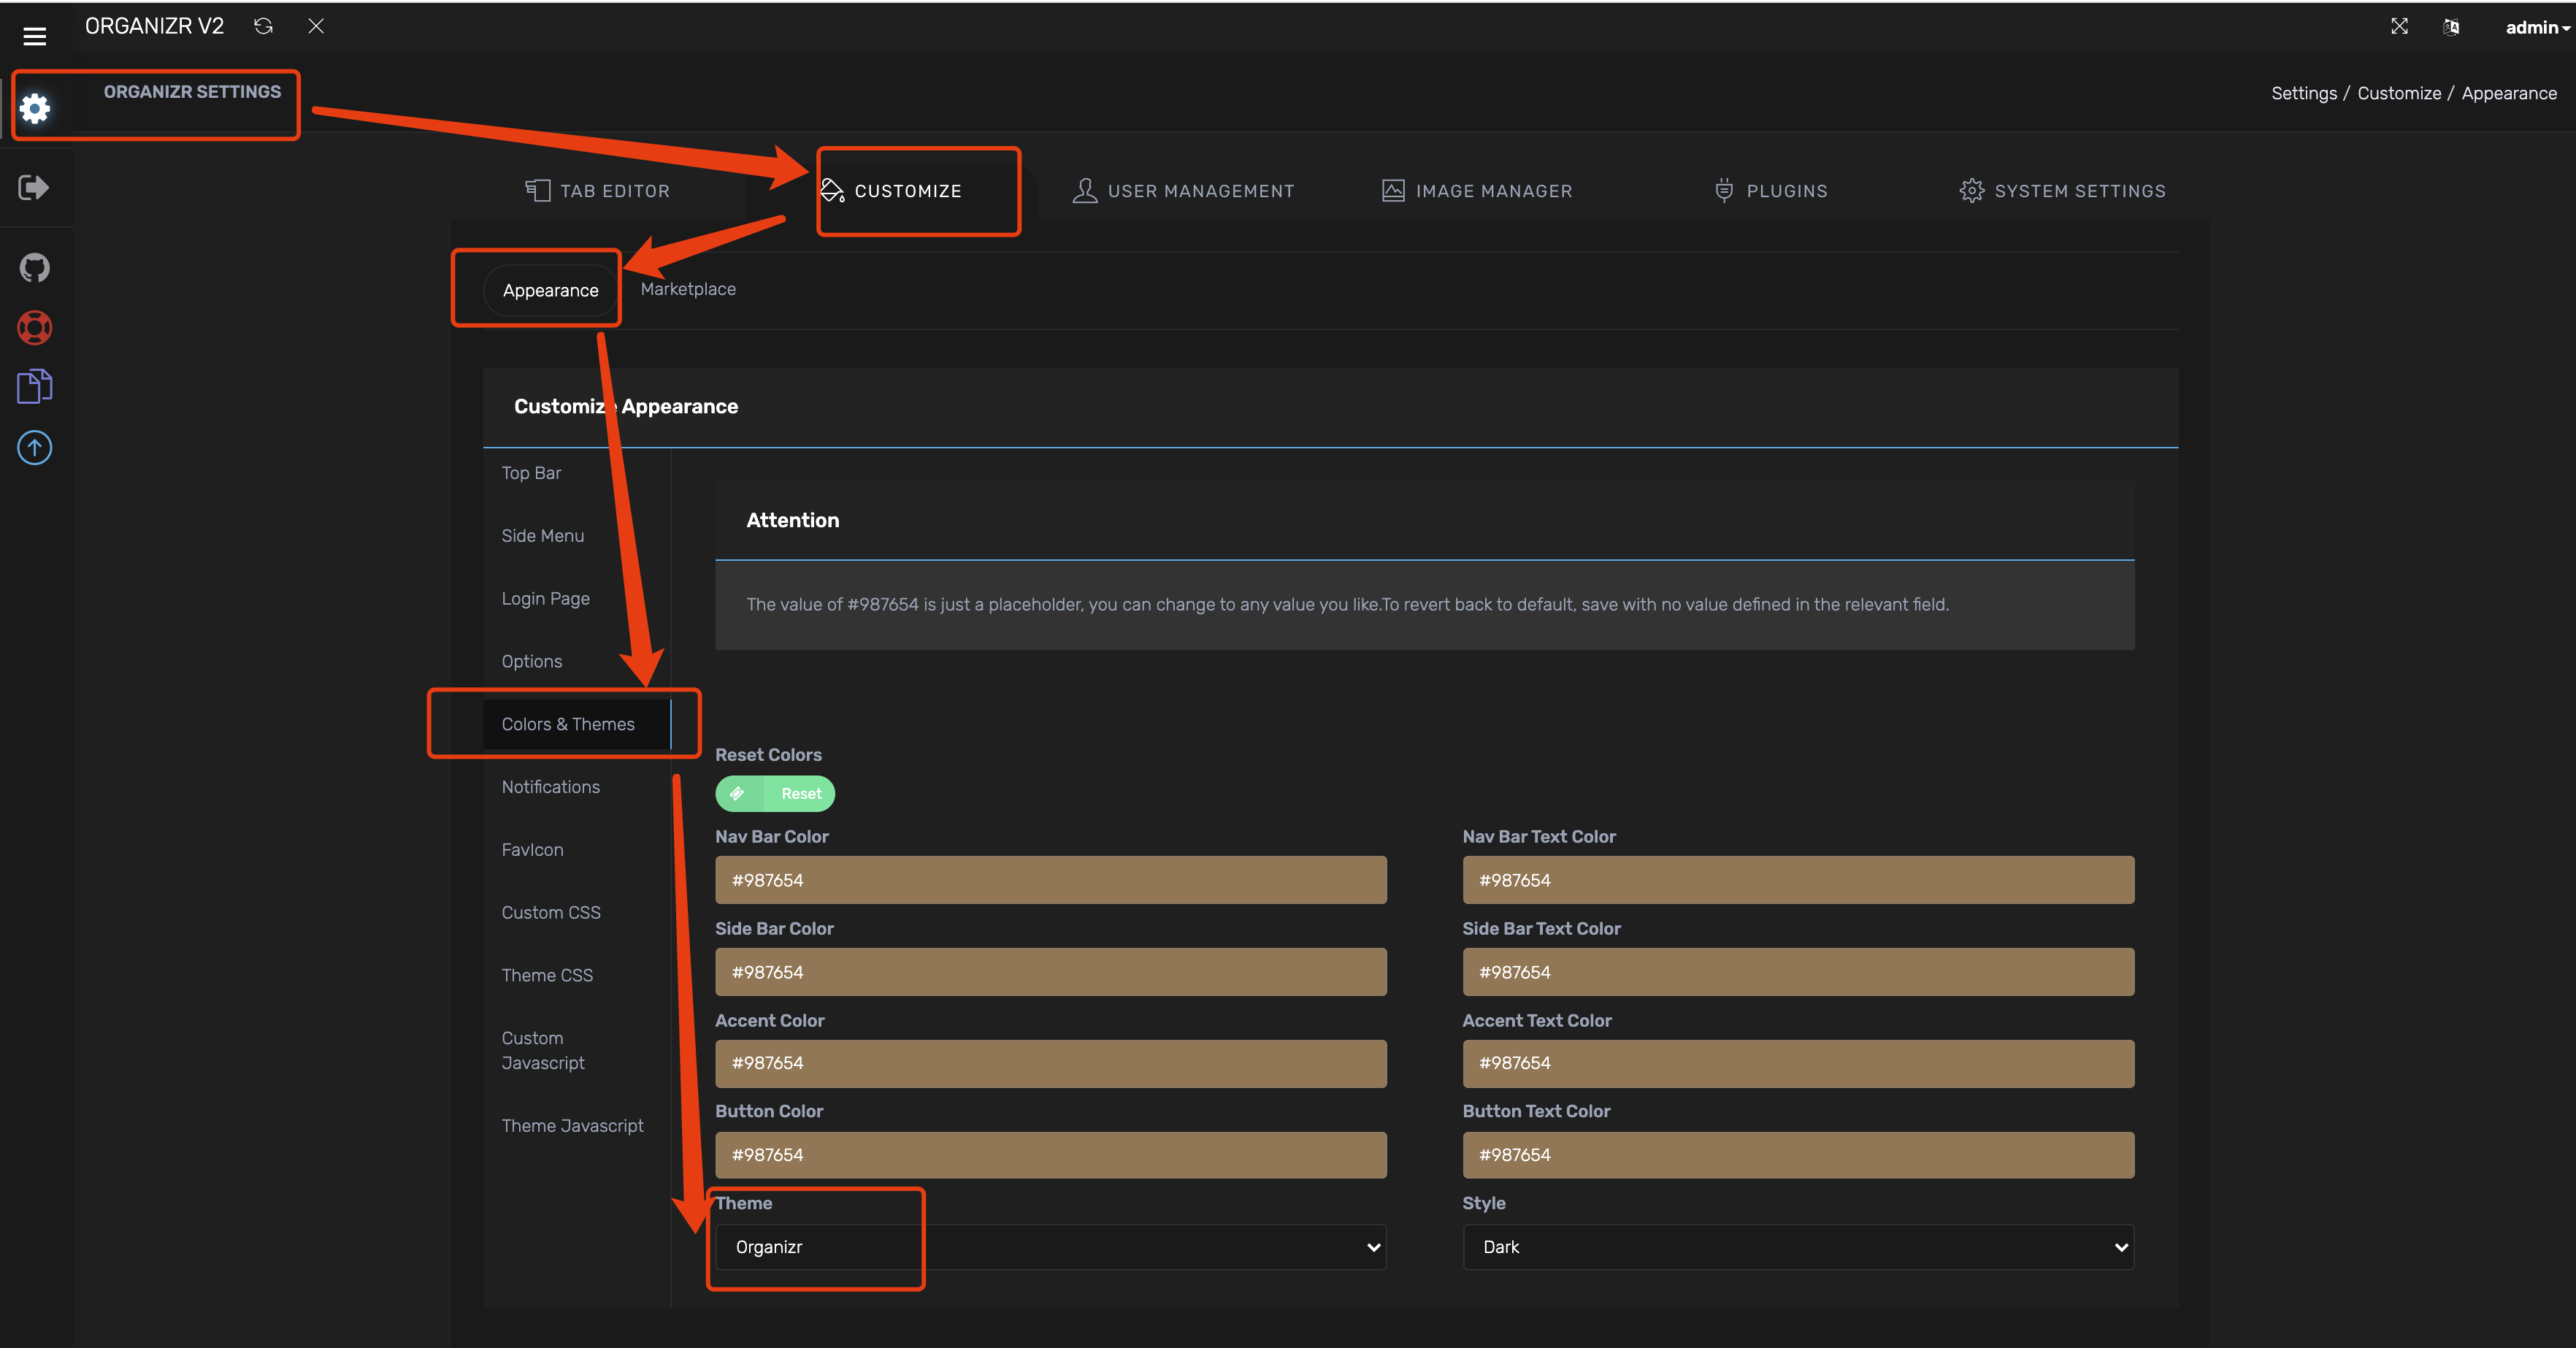Open the hamburger side menu toggle

point(35,36)
